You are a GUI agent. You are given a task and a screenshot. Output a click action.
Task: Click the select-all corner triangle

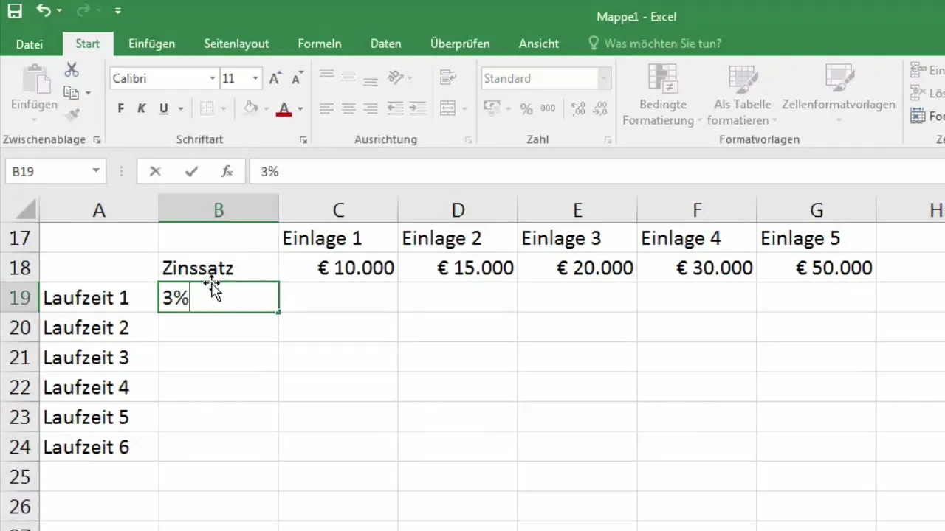coord(26,210)
